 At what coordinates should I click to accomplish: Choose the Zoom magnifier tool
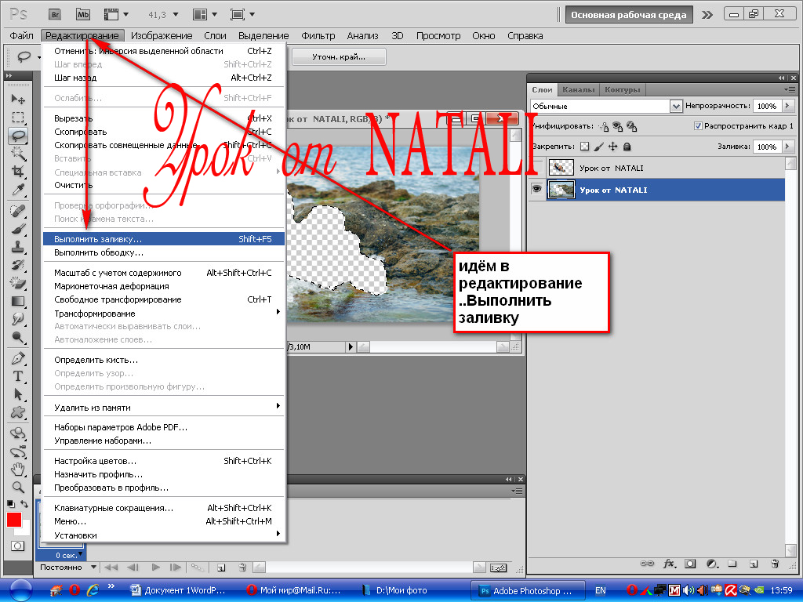(x=18, y=487)
